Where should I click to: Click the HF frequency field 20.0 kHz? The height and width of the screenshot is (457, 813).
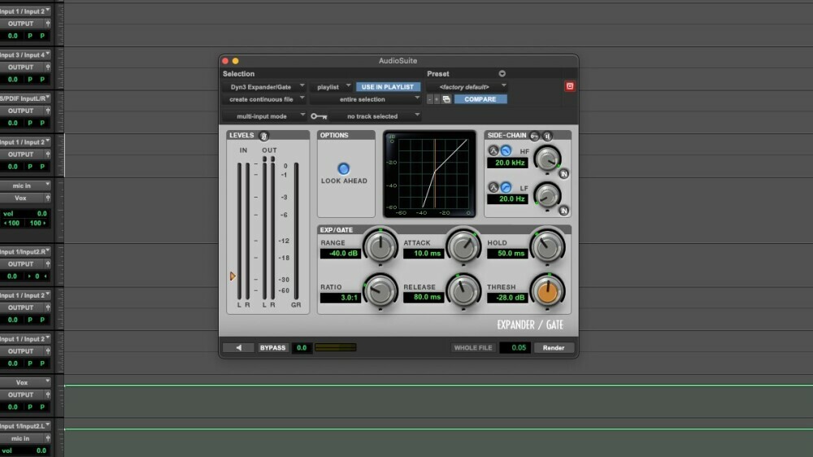tap(507, 163)
